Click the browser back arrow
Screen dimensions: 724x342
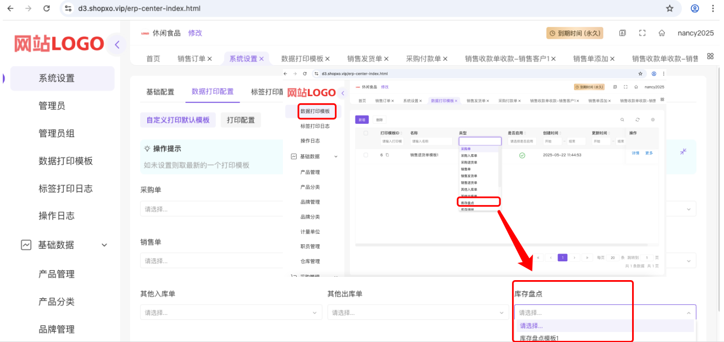click(11, 8)
